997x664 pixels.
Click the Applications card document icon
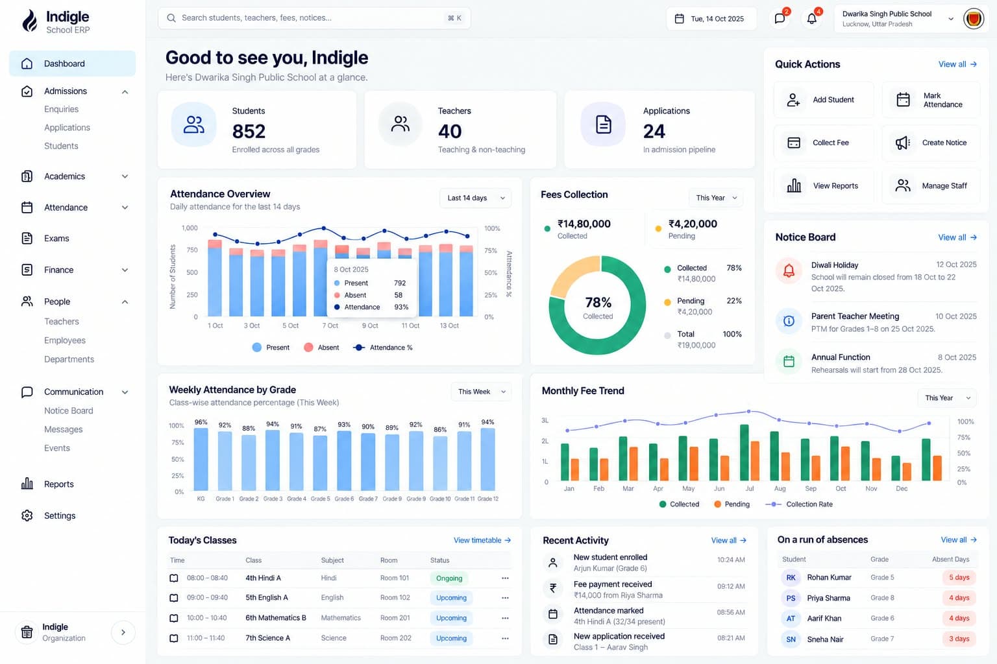(x=604, y=124)
